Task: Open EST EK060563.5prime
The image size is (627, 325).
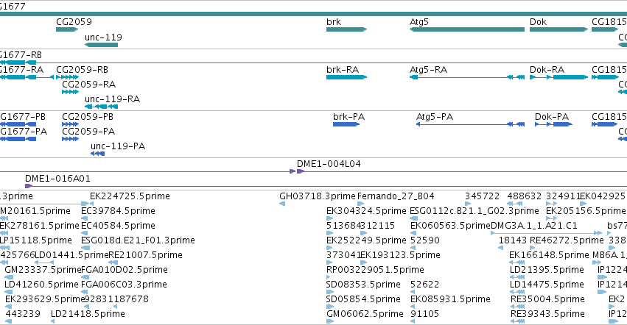Action: click(413, 233)
